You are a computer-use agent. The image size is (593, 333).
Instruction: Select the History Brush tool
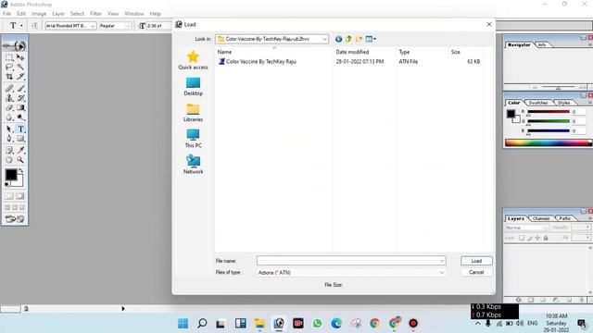pyautogui.click(x=20, y=98)
